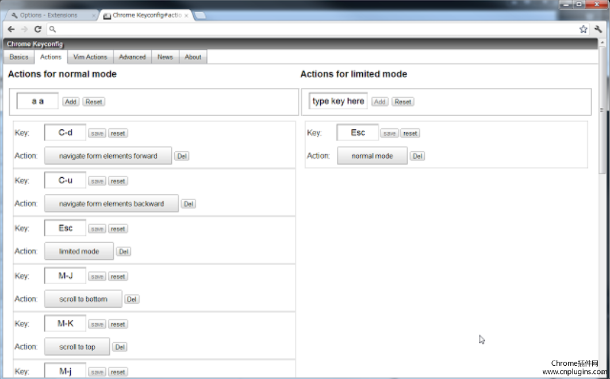Image resolution: width=610 pixels, height=379 pixels.
Task: Click the Esc key field in limited mode
Action: (x=358, y=133)
